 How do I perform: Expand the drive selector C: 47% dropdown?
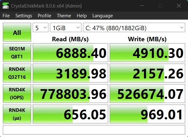134,27
